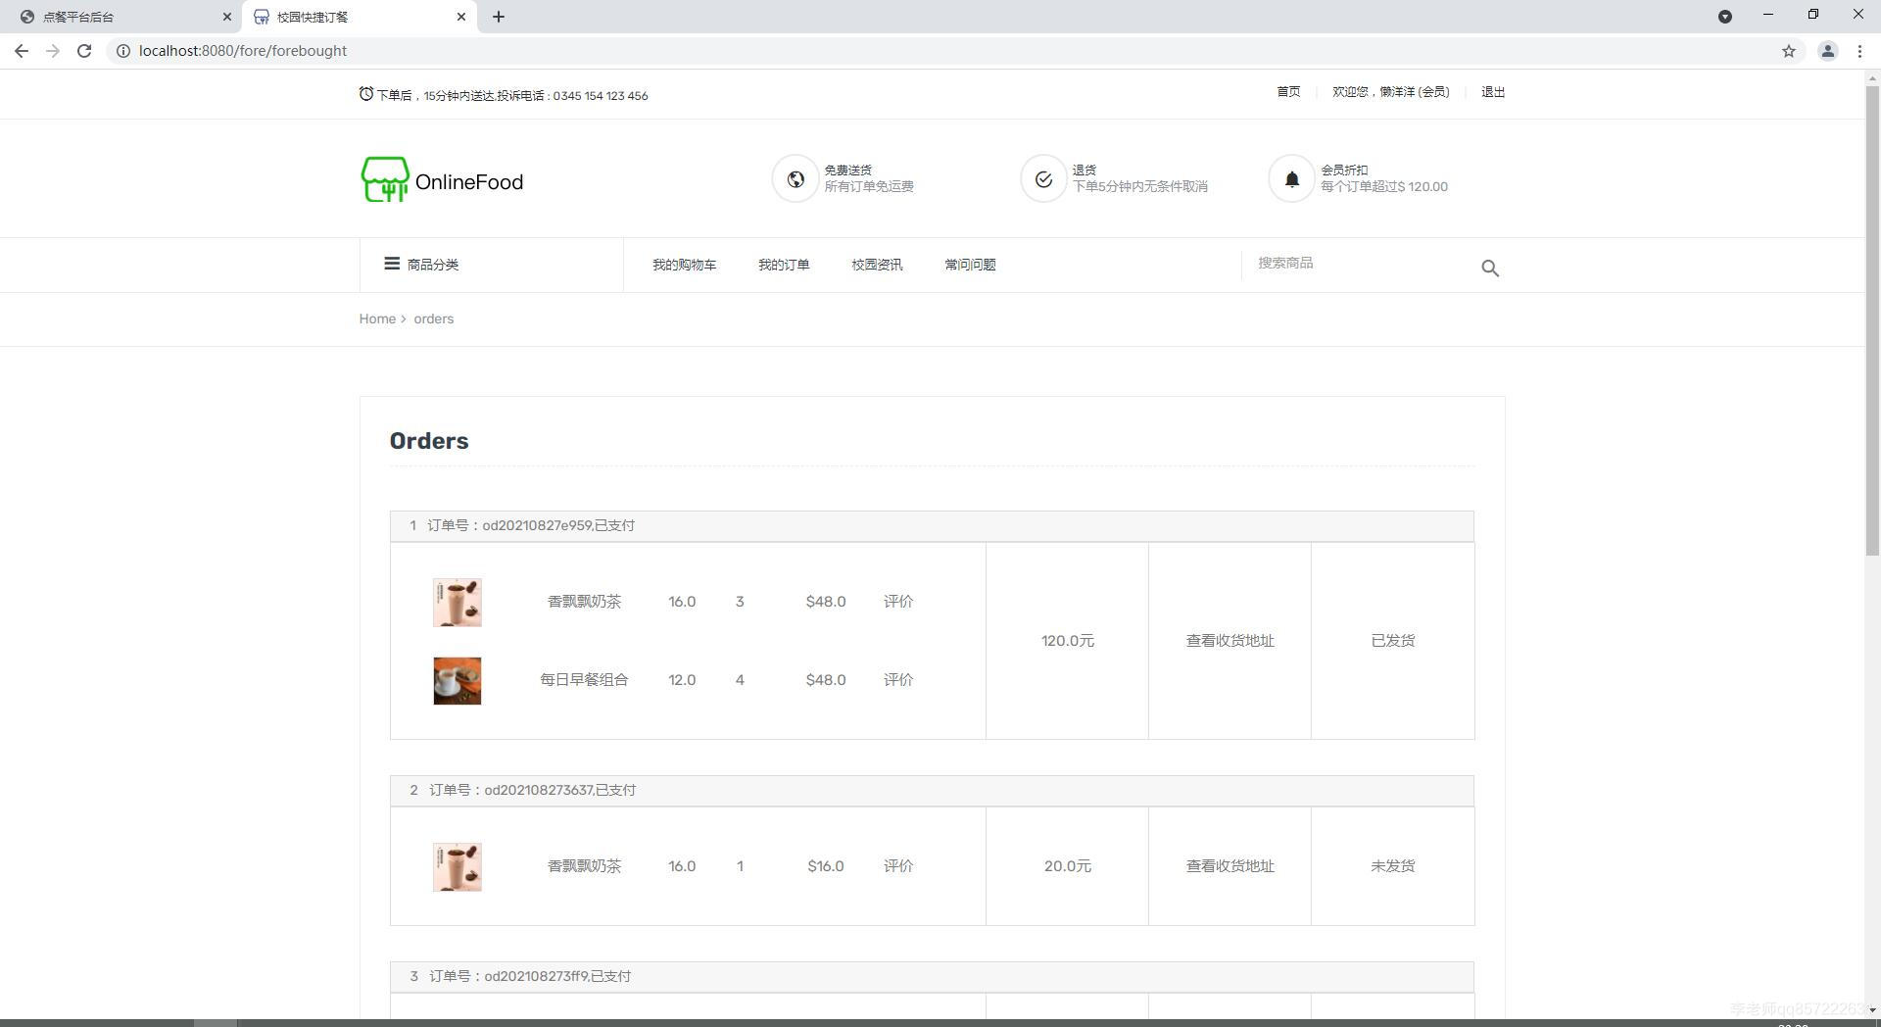Open a new tab with plus button
This screenshot has width=1881, height=1027.
499,17
